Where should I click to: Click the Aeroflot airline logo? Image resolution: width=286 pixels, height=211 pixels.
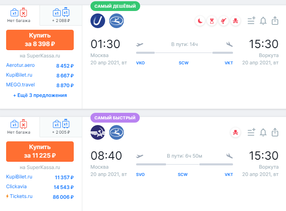coord(98,132)
